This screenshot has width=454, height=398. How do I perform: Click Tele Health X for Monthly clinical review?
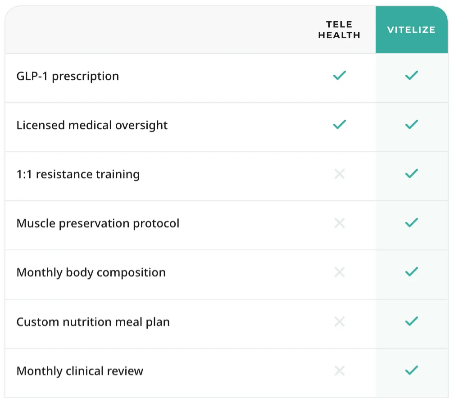(339, 371)
